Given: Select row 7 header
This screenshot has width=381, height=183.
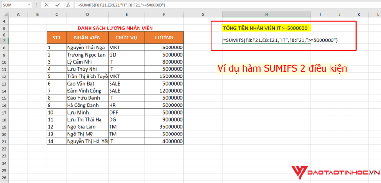Looking at the screenshot, I should pos(4,40).
